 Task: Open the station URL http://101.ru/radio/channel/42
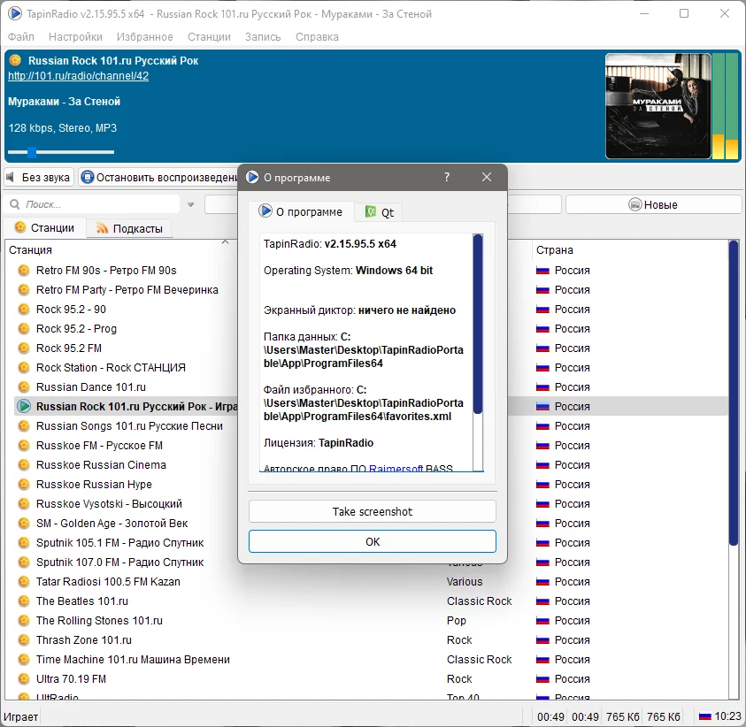click(79, 75)
